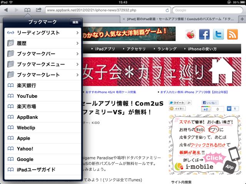Click the glasses icon for リーディングリスト
This screenshot has height=184, width=246.
10,33
